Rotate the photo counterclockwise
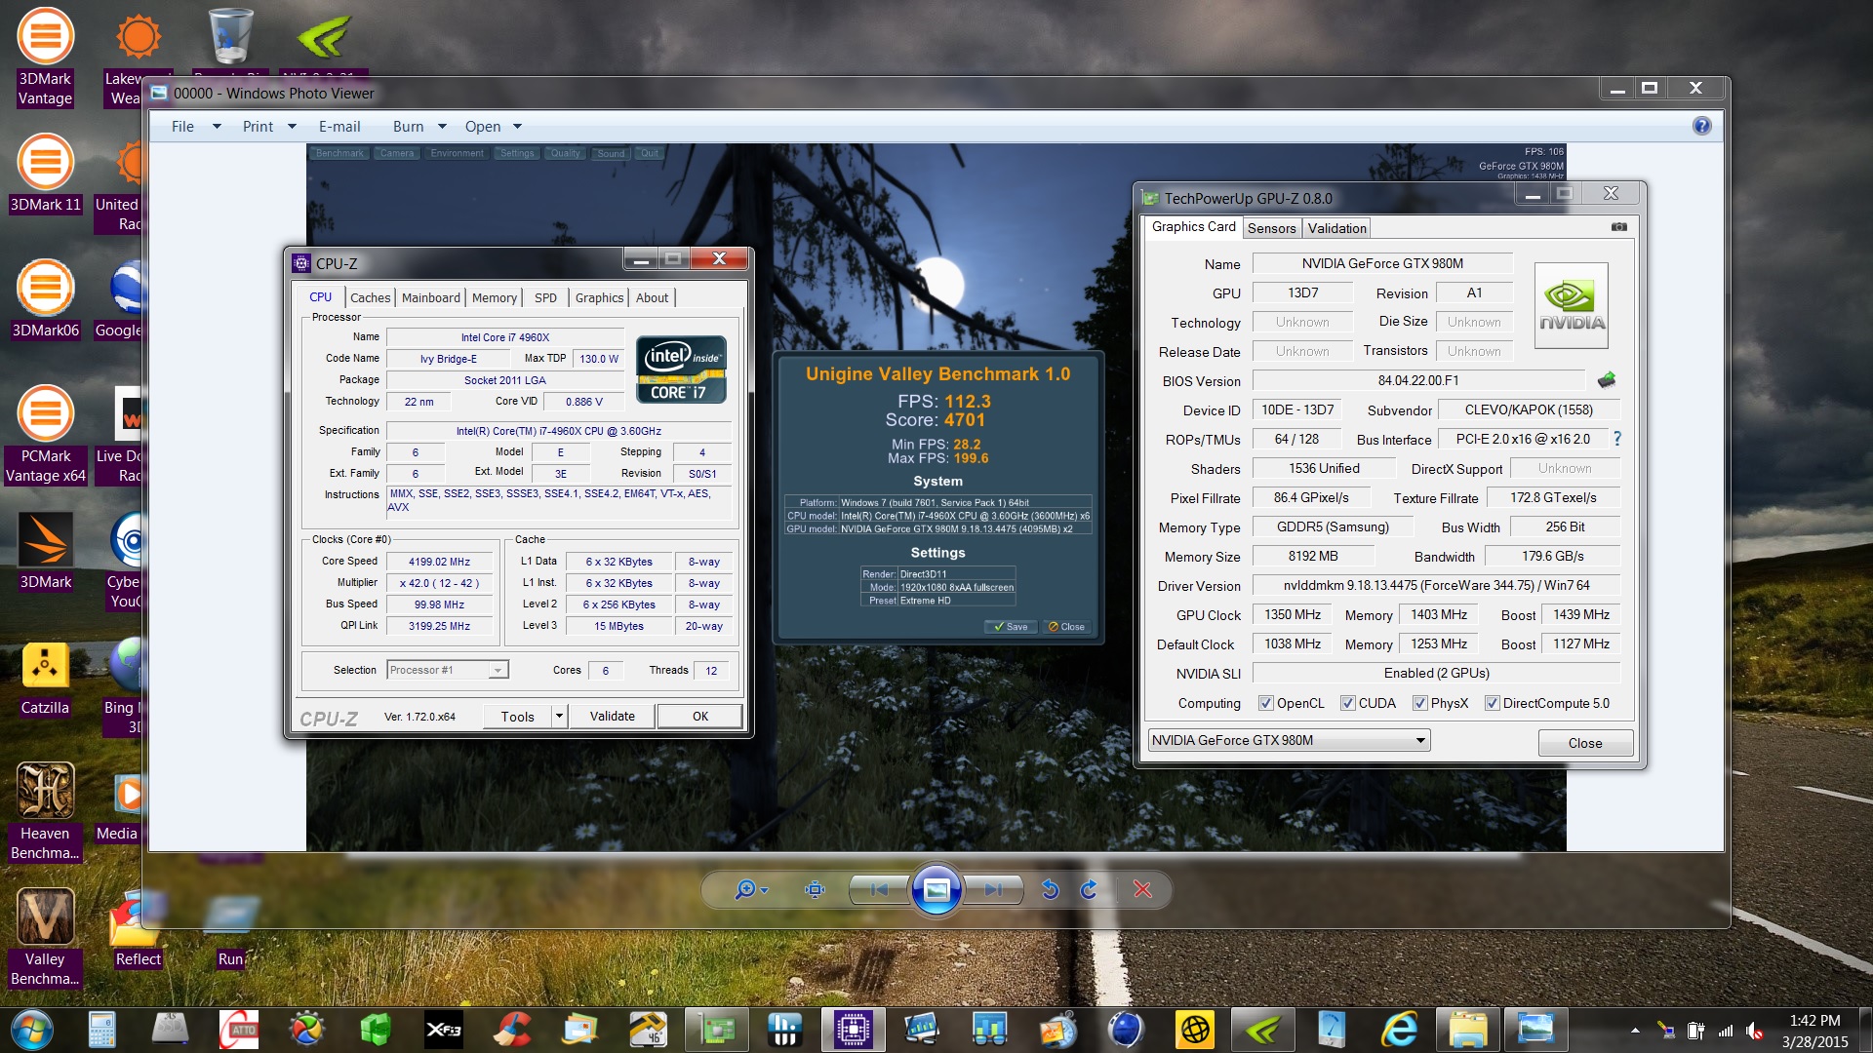The height and width of the screenshot is (1053, 1873). (1050, 889)
